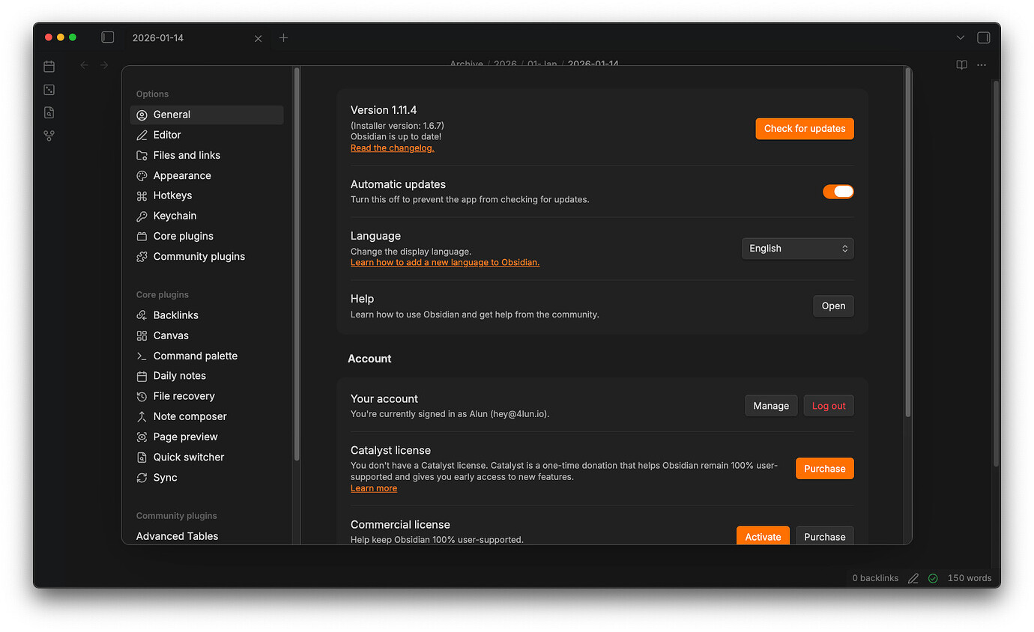Switch to reading view with the book icon
The width and height of the screenshot is (1034, 632).
[x=961, y=65]
